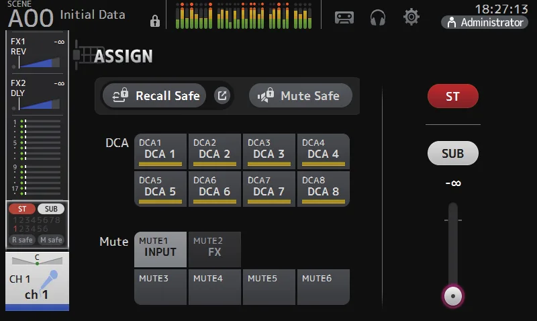Tap the small ST indicator in sidebar

22,209
